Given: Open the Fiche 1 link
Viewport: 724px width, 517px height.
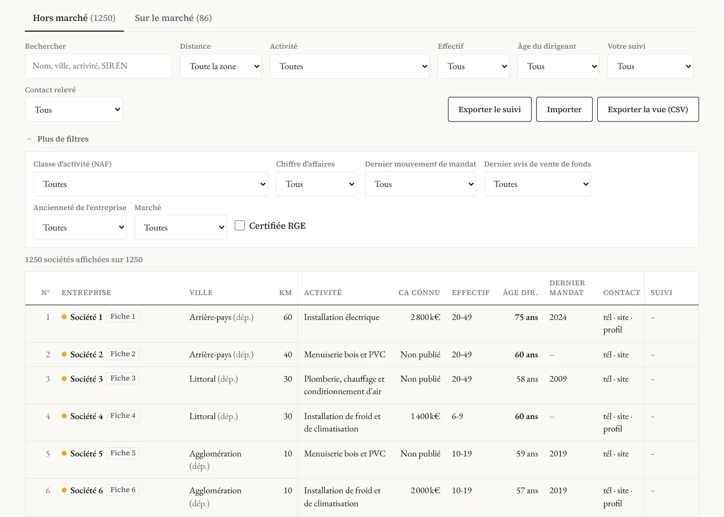Looking at the screenshot, I should [x=123, y=317].
